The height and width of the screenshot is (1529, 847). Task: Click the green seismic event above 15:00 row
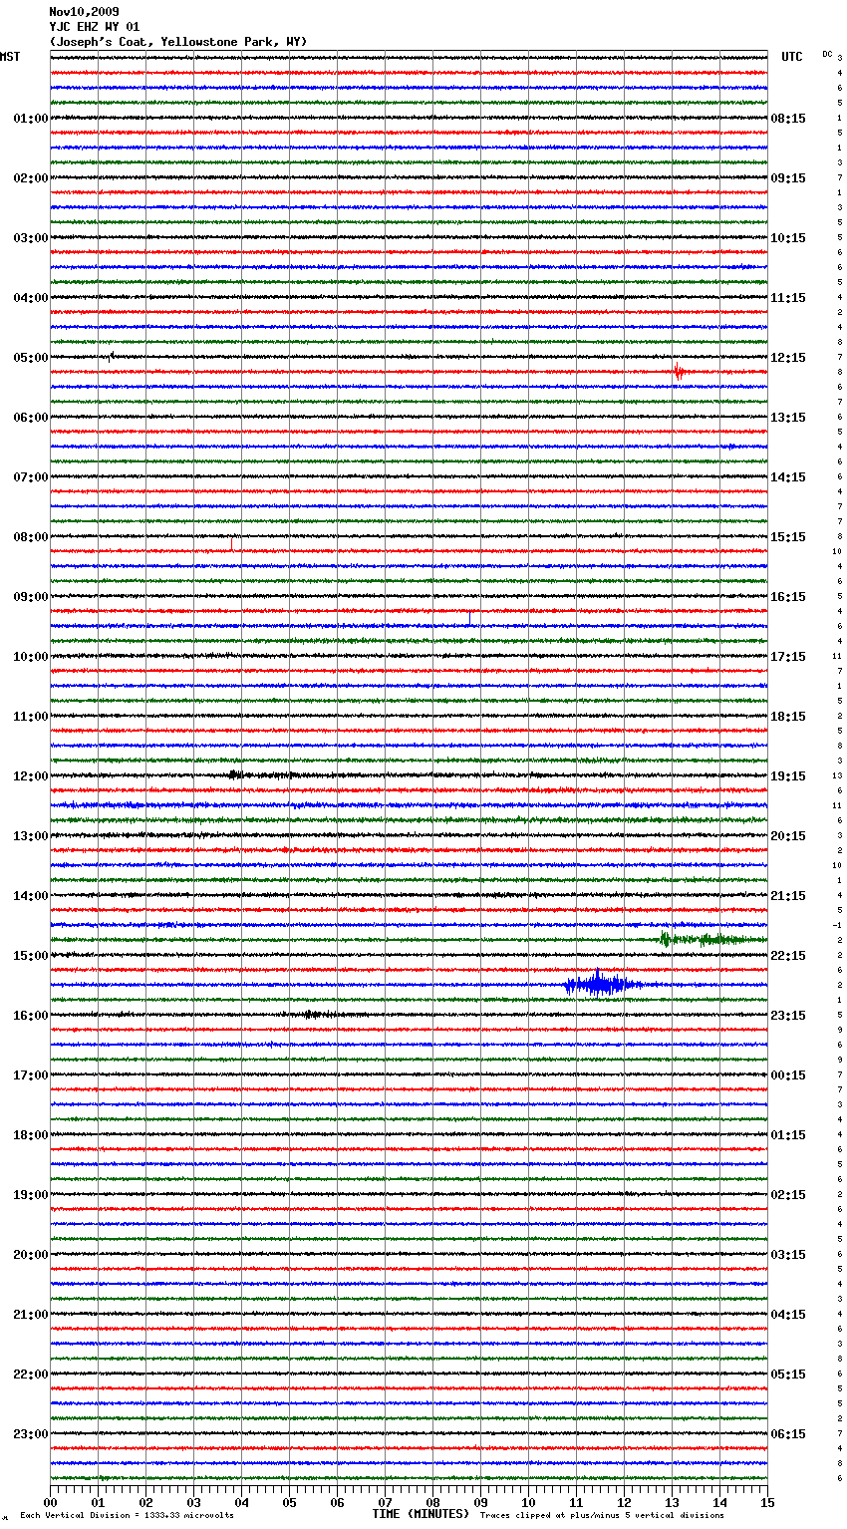coord(707,939)
